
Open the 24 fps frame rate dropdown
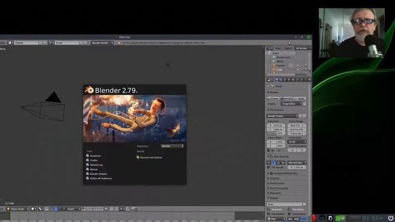click(297, 142)
